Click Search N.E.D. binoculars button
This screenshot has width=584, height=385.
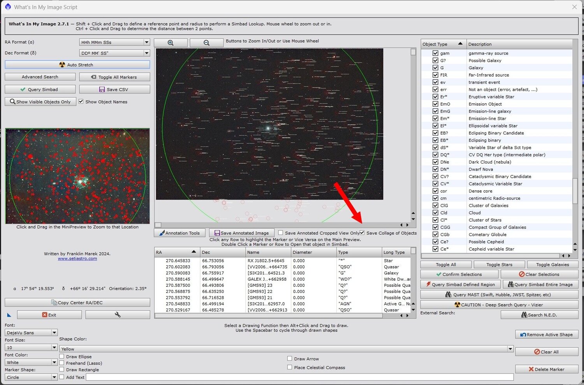point(539,315)
